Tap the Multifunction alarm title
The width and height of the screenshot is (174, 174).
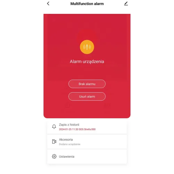[87, 4]
